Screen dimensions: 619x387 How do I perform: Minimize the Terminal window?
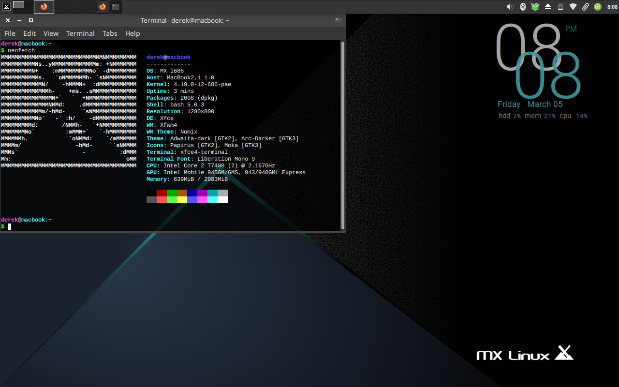19,20
